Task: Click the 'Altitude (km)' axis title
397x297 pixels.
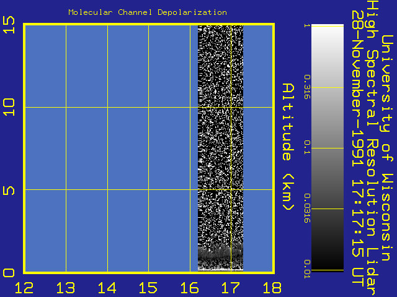Action: pos(288,147)
